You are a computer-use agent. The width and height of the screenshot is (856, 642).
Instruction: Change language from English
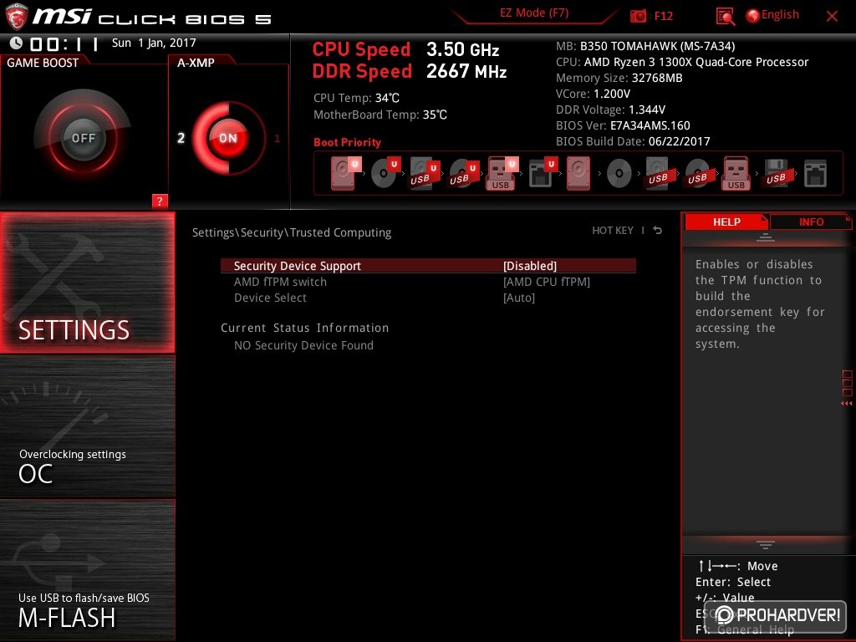(780, 15)
